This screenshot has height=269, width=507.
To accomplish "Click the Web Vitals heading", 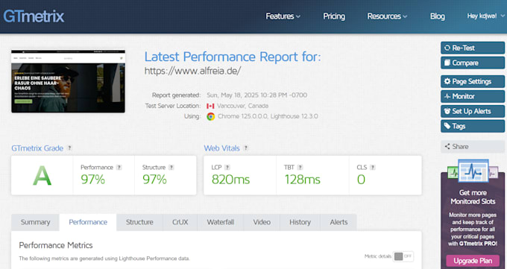I will [222, 148].
